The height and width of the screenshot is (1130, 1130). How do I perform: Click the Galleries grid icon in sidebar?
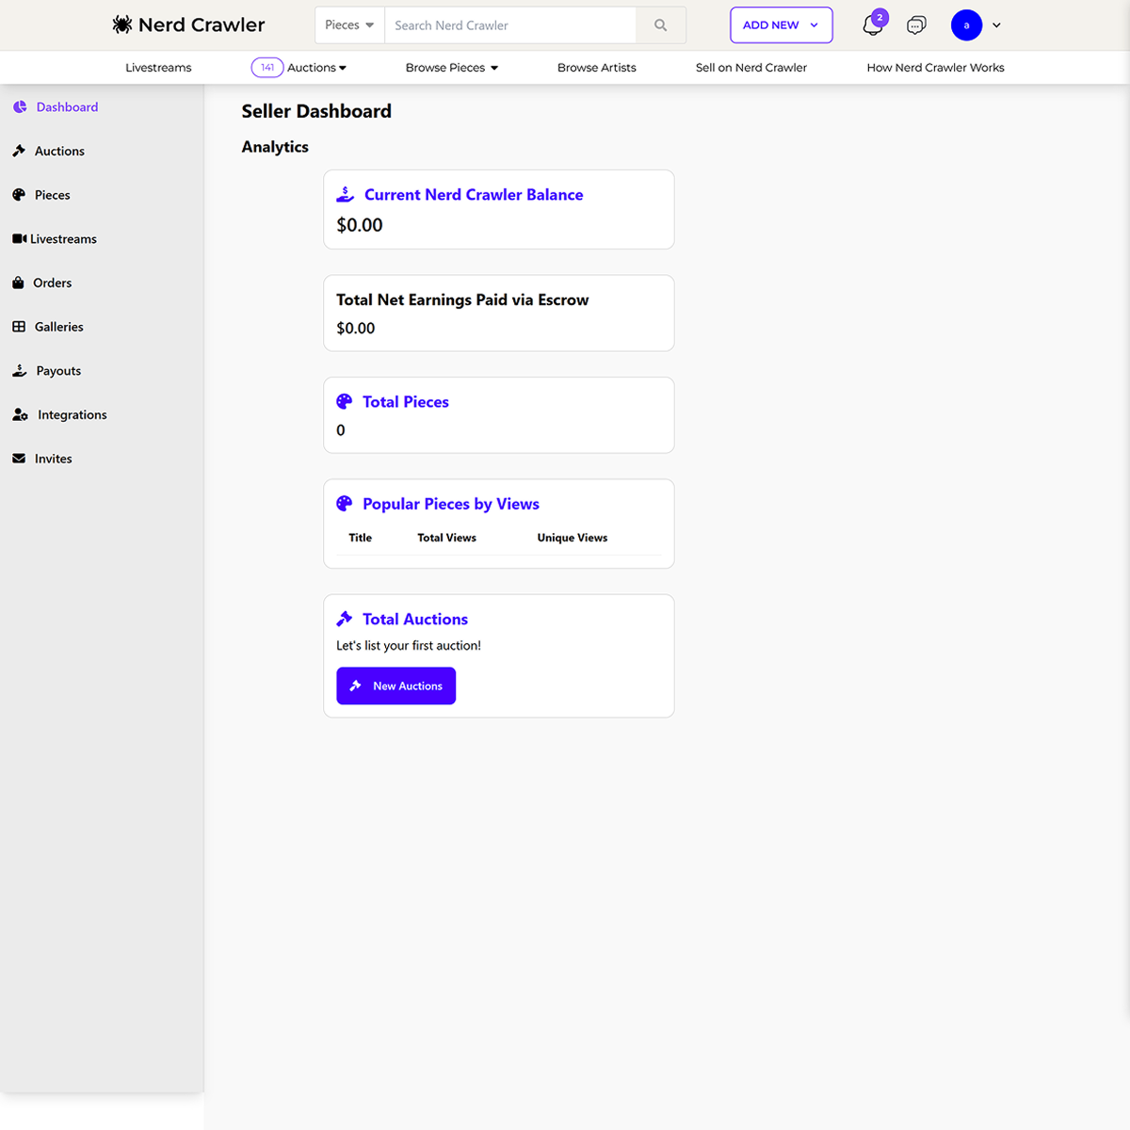pyautogui.click(x=19, y=327)
